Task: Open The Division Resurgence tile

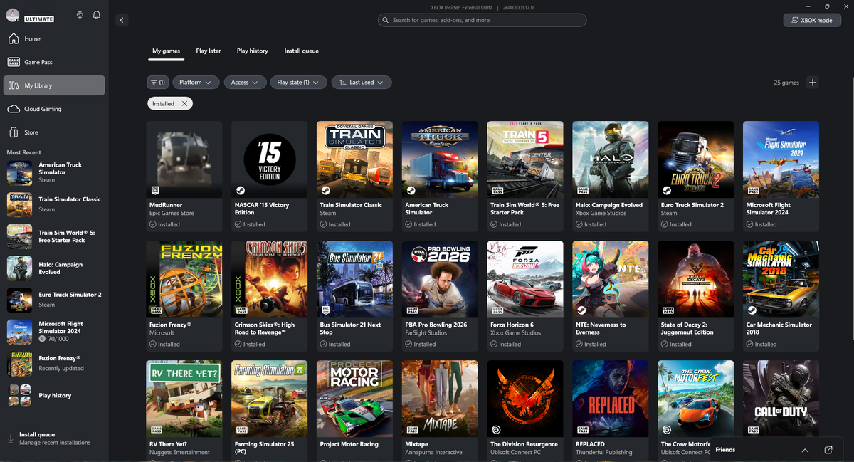Action: [525, 411]
